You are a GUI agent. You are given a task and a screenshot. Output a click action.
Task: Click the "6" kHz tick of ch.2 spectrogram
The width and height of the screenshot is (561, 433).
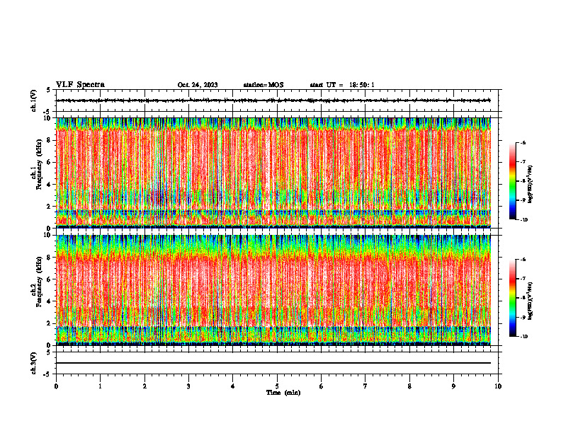point(50,279)
